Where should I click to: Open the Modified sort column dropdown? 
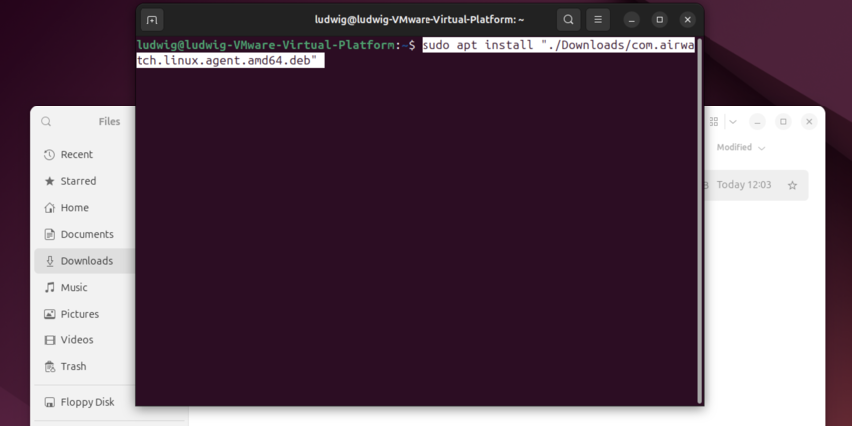click(x=741, y=147)
